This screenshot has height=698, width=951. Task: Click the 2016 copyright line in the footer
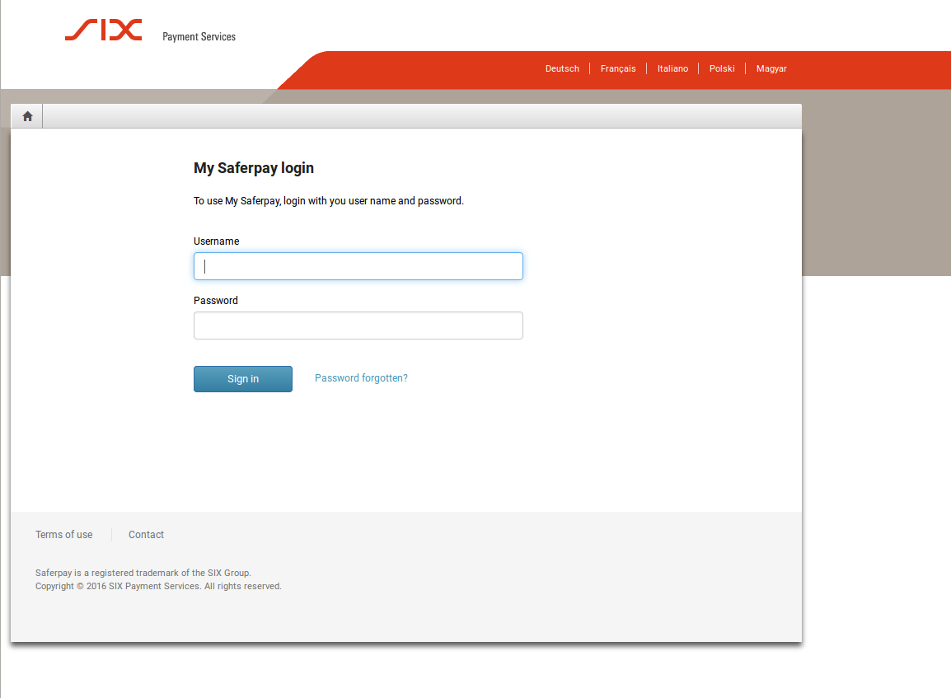click(x=158, y=587)
